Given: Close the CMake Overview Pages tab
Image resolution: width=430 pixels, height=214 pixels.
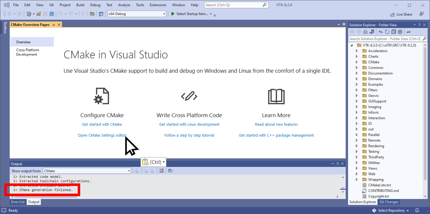Looking at the screenshot, I should [59, 25].
